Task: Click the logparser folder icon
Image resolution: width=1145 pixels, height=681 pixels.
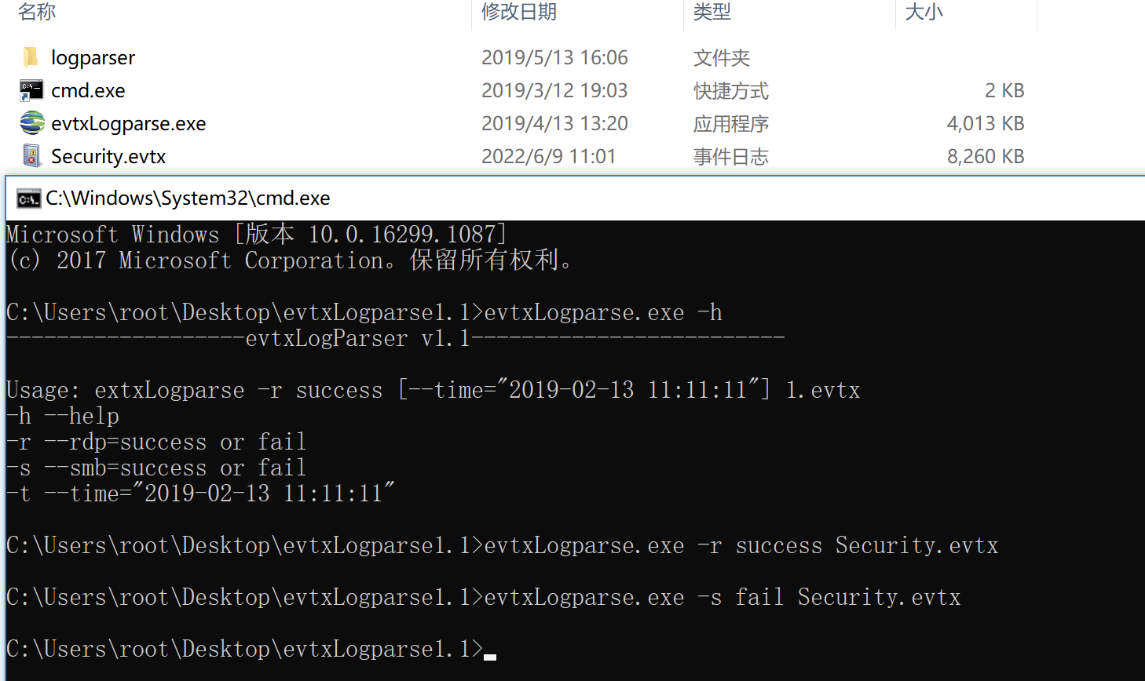Action: 31,57
